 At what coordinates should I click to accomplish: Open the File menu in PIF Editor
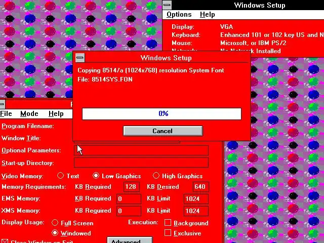tap(6, 113)
